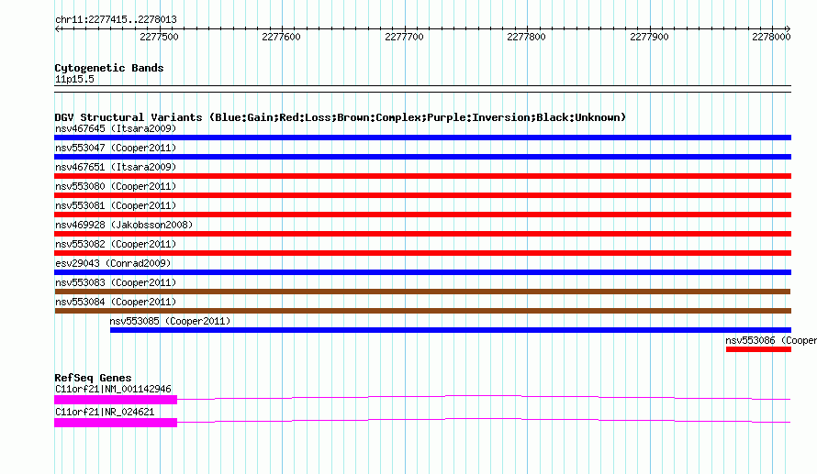
Task: Click the nsv553082 loss bar
Action: click(422, 253)
